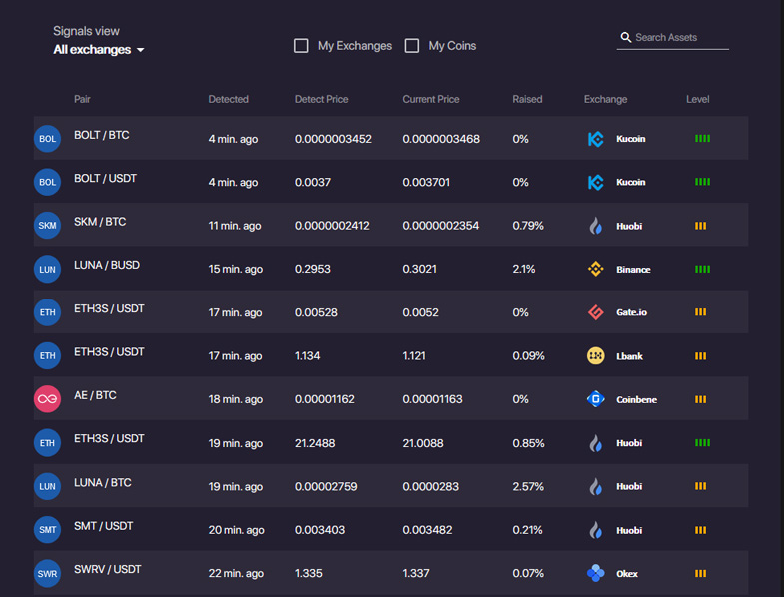Sort by the Detected column header
The height and width of the screenshot is (597, 784).
pos(228,99)
